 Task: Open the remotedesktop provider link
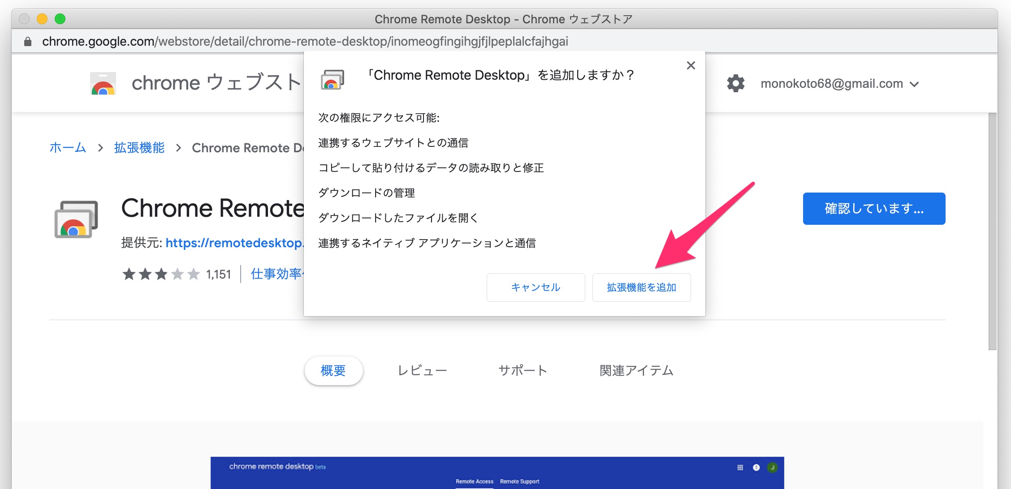[x=235, y=243]
